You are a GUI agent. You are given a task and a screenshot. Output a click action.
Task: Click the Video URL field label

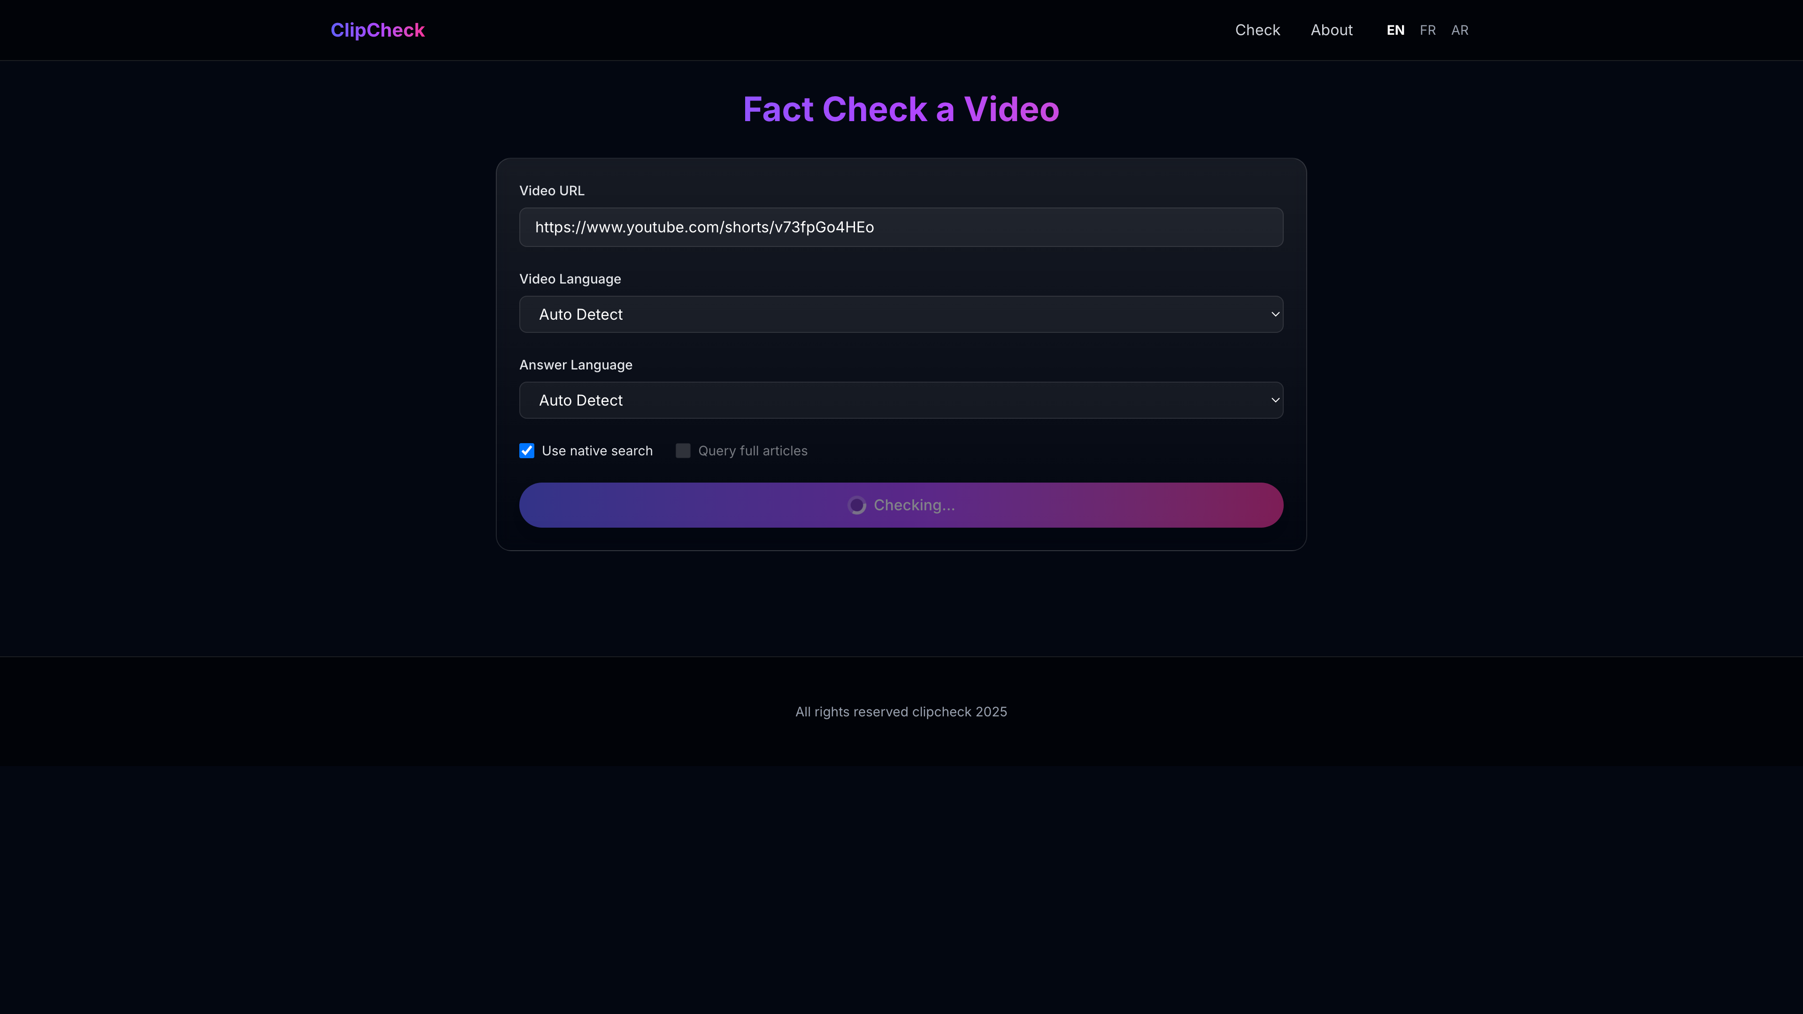(552, 190)
